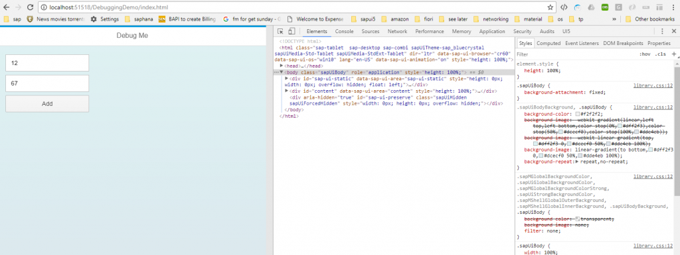
Task: Show the Computed styles pane
Action: pos(549,43)
